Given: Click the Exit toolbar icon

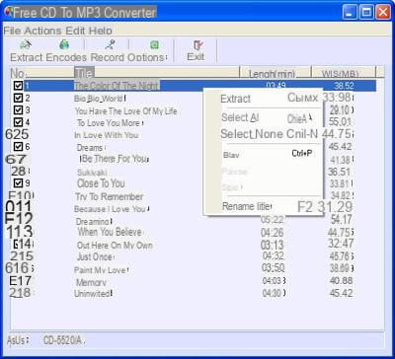Looking at the screenshot, I should [197, 44].
